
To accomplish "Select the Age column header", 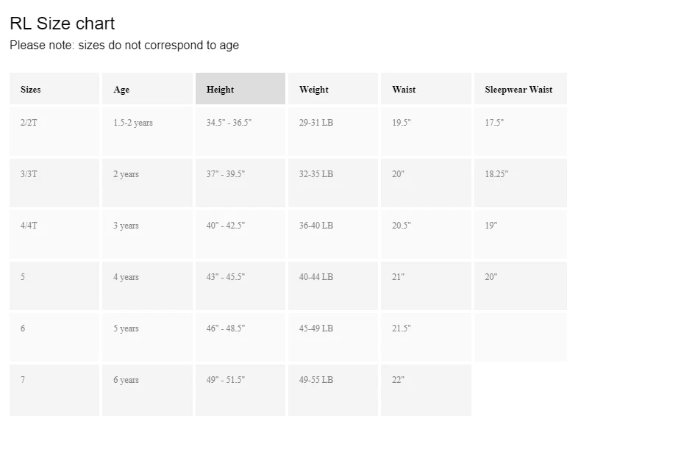I will [x=147, y=88].
